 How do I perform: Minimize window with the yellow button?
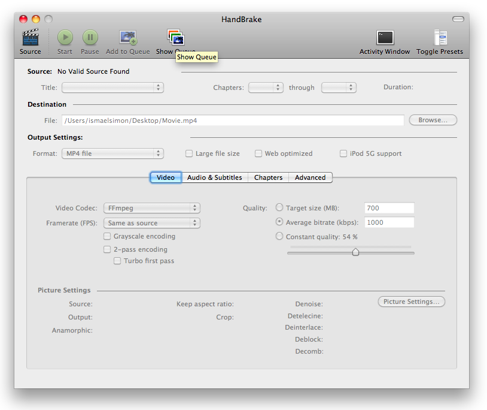[36, 19]
